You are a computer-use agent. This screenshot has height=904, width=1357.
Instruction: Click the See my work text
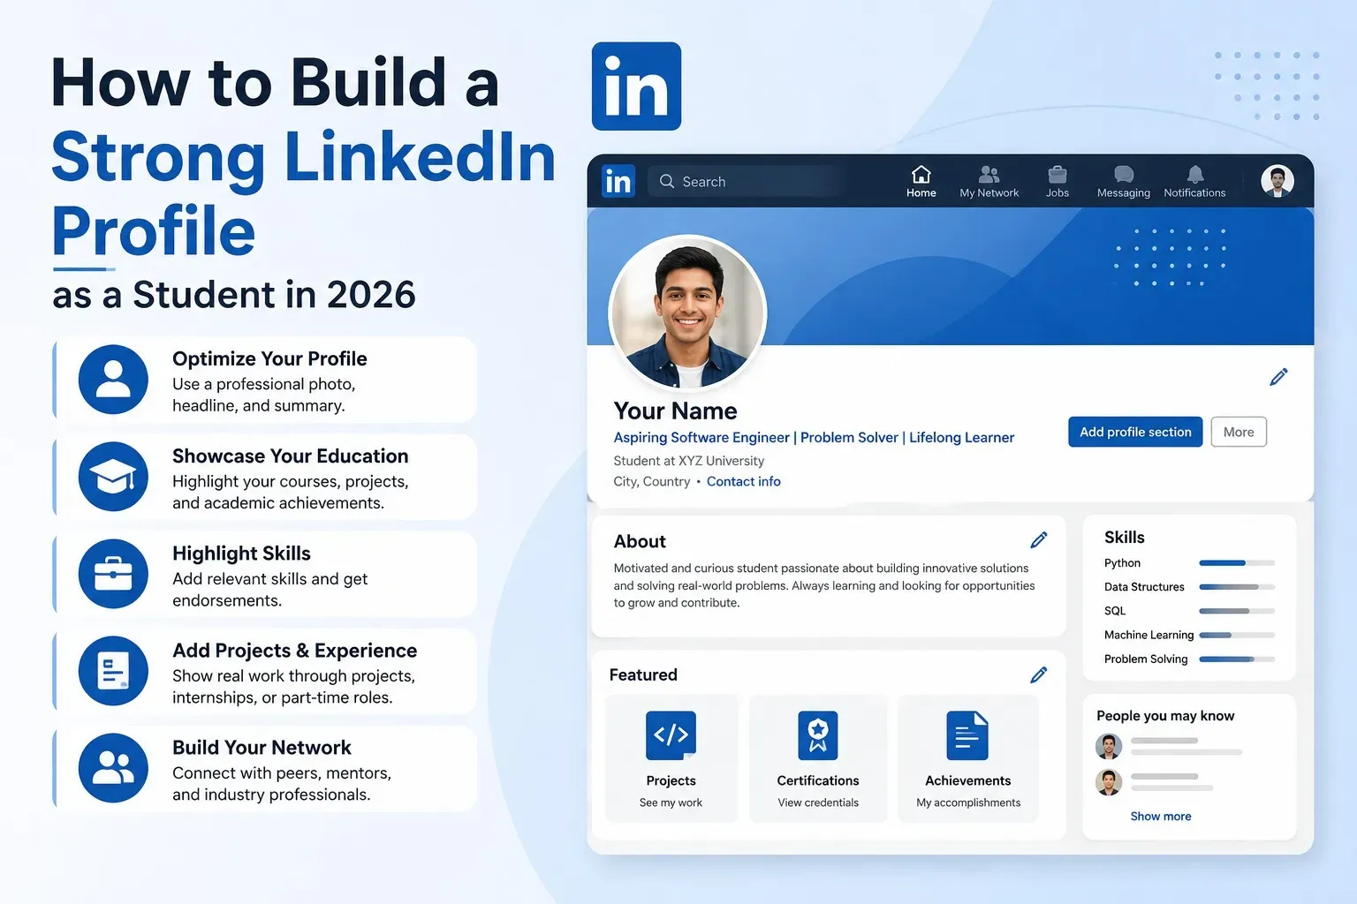coord(671,802)
